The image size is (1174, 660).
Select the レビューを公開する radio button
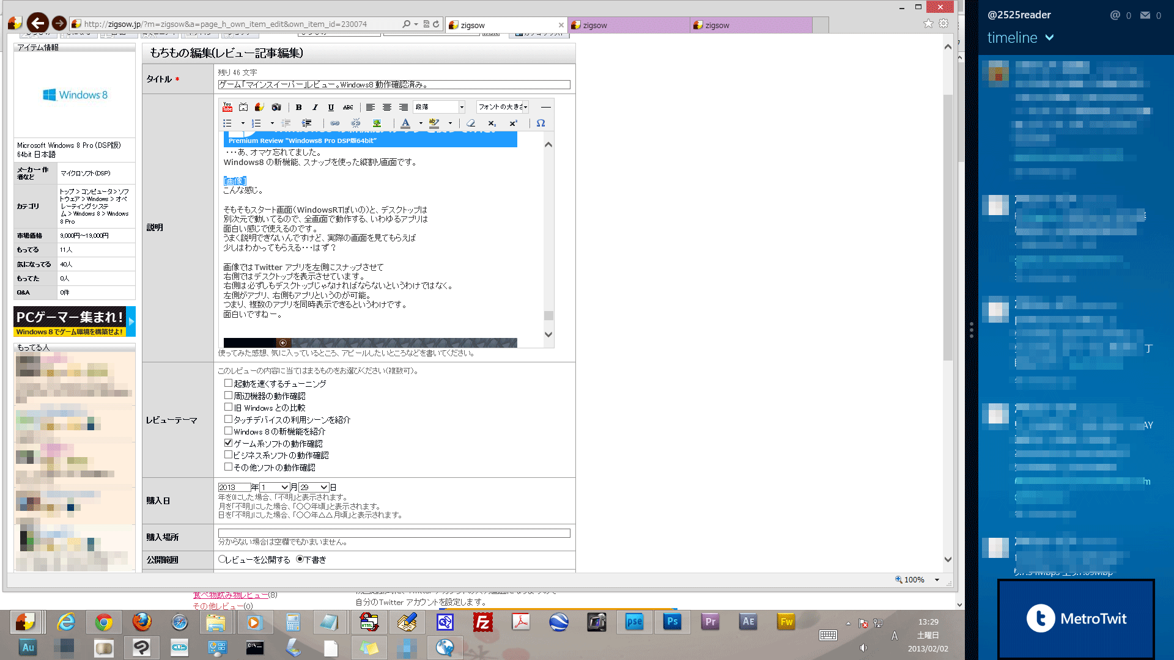pos(223,559)
